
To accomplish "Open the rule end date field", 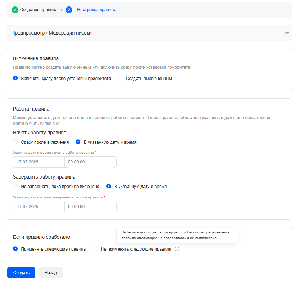I will [x=39, y=207].
